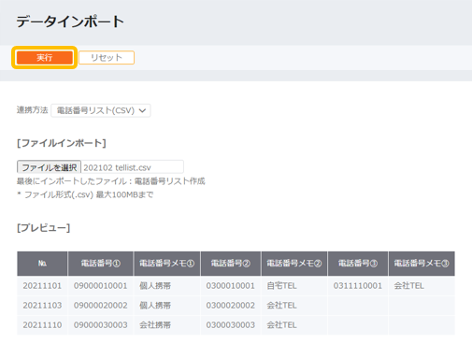Select cell 20211103 in preview table

(x=42, y=306)
